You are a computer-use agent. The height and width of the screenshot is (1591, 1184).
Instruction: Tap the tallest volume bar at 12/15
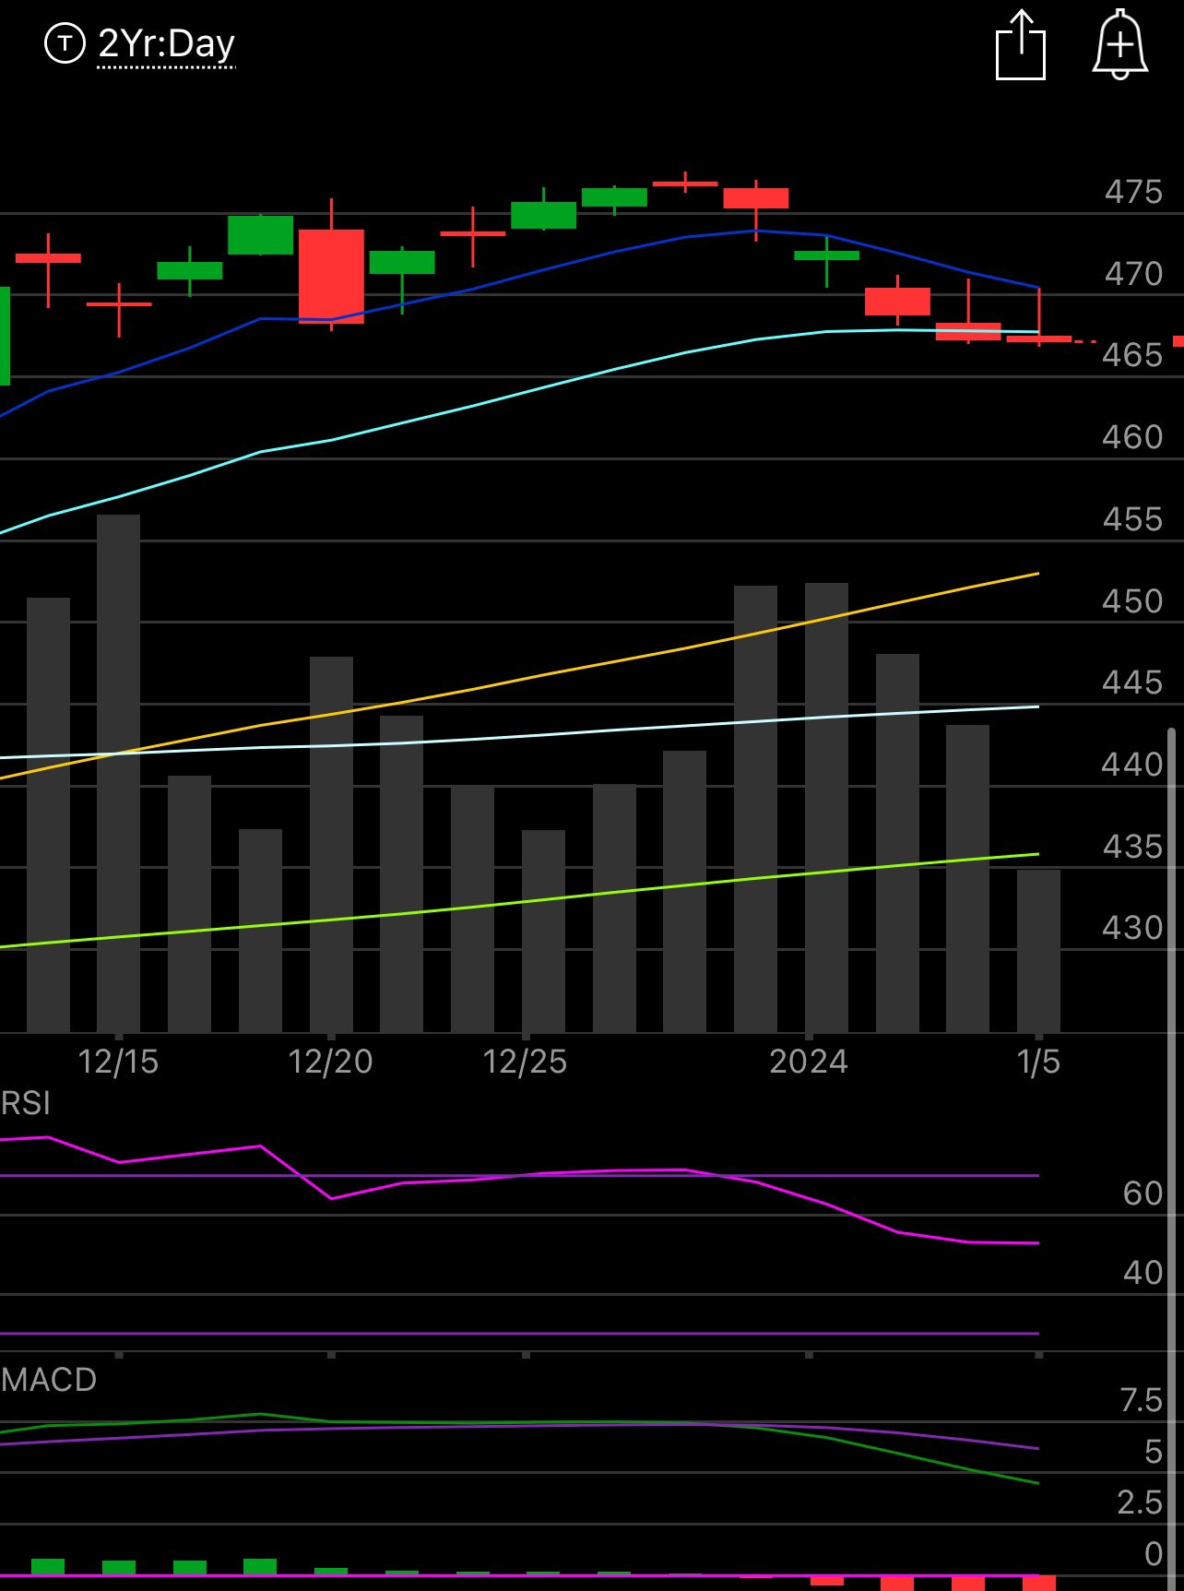(x=118, y=773)
